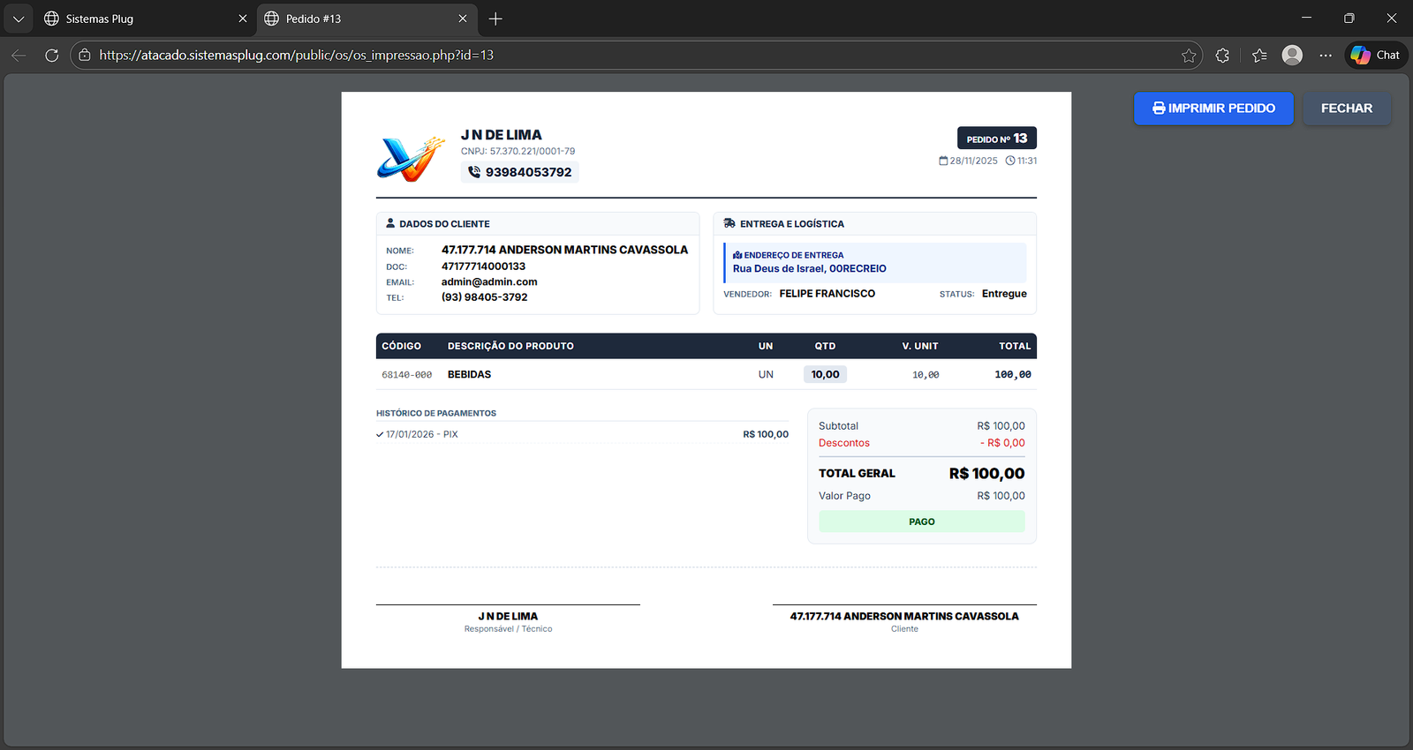Go back using the back arrow
Image resolution: width=1413 pixels, height=750 pixels.
pos(19,55)
